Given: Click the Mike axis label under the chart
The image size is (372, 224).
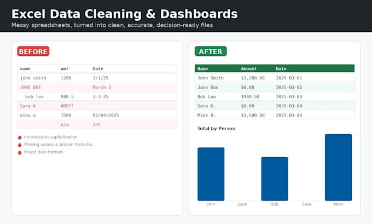Looking at the screenshot, I should point(338,204).
